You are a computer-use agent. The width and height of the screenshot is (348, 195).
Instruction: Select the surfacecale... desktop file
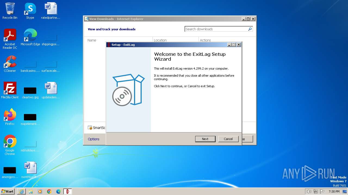(51, 66)
